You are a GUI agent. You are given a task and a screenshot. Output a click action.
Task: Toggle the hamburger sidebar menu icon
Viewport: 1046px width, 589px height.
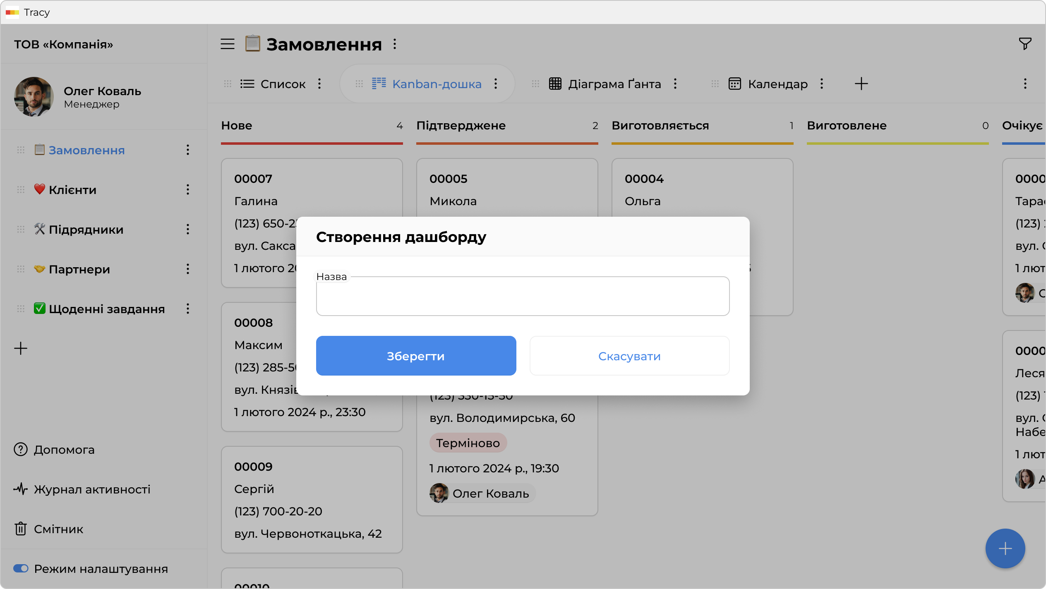point(227,44)
